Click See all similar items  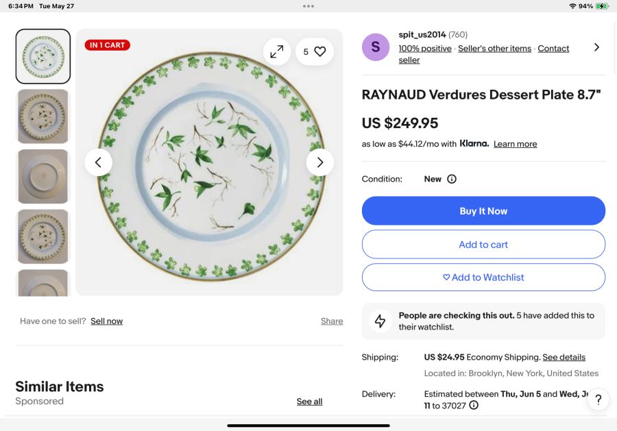pos(309,402)
